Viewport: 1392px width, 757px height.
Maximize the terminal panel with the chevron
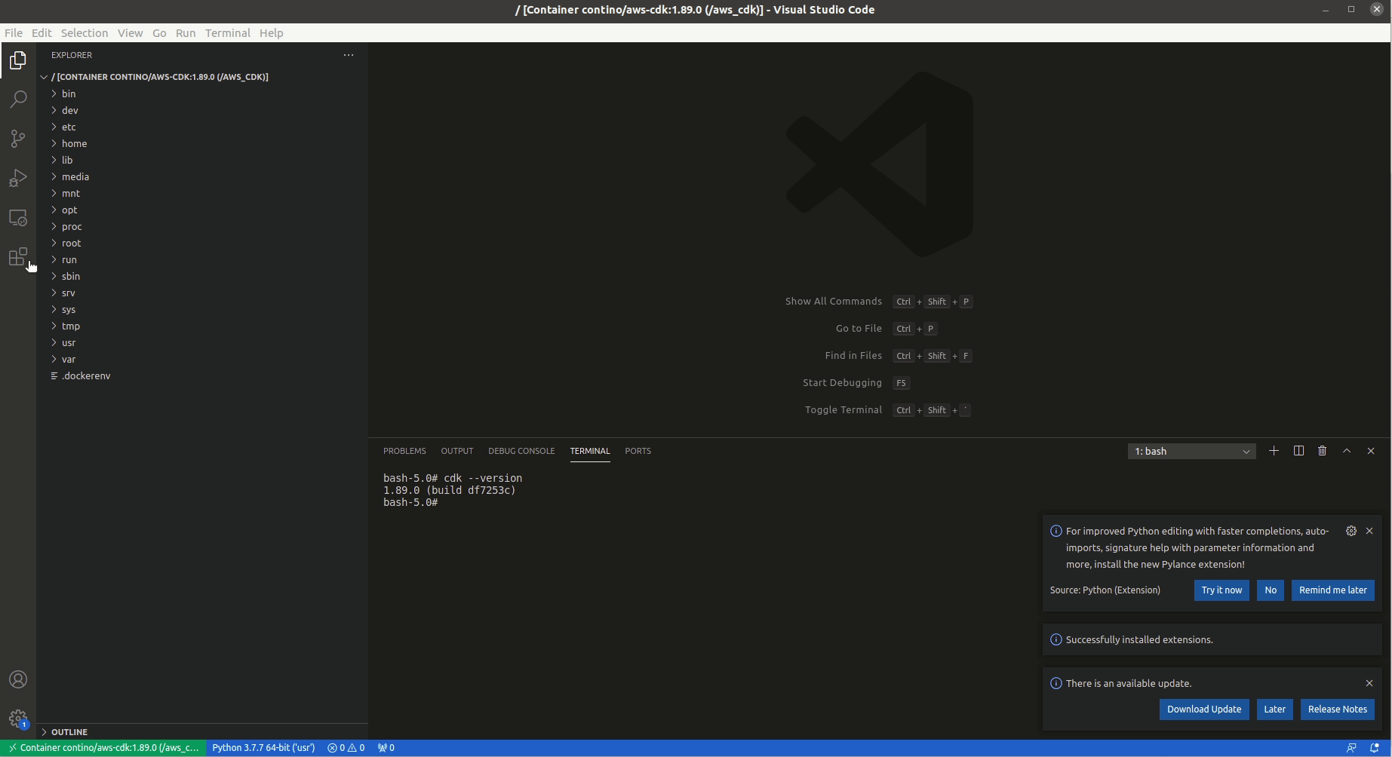pyautogui.click(x=1347, y=451)
